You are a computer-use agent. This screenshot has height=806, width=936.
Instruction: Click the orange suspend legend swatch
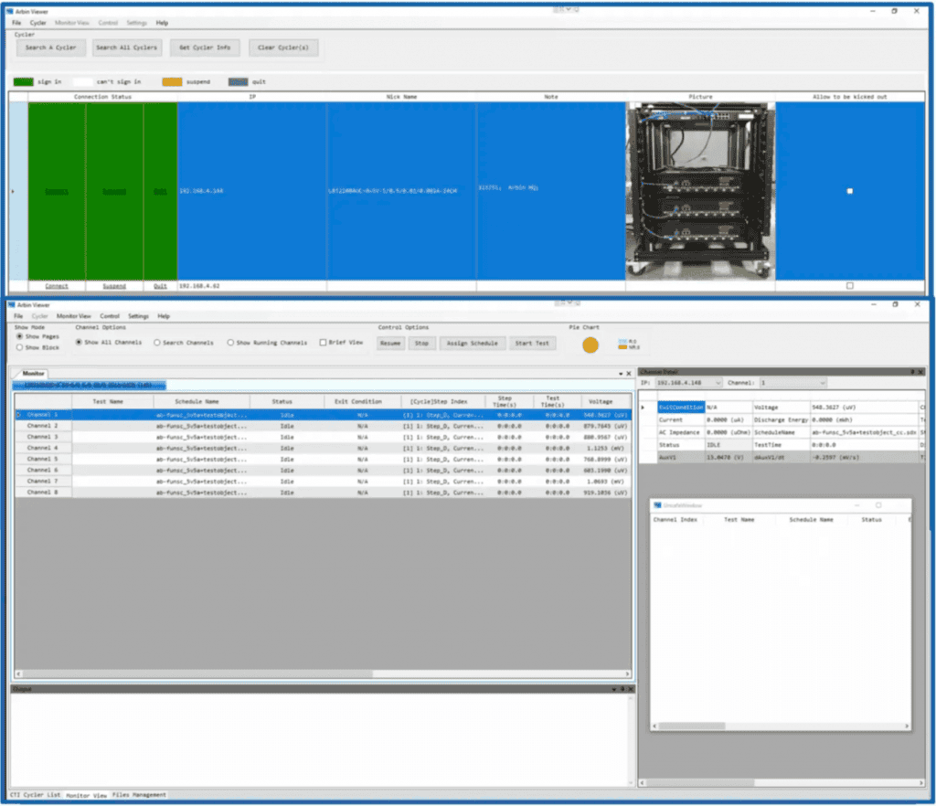174,81
